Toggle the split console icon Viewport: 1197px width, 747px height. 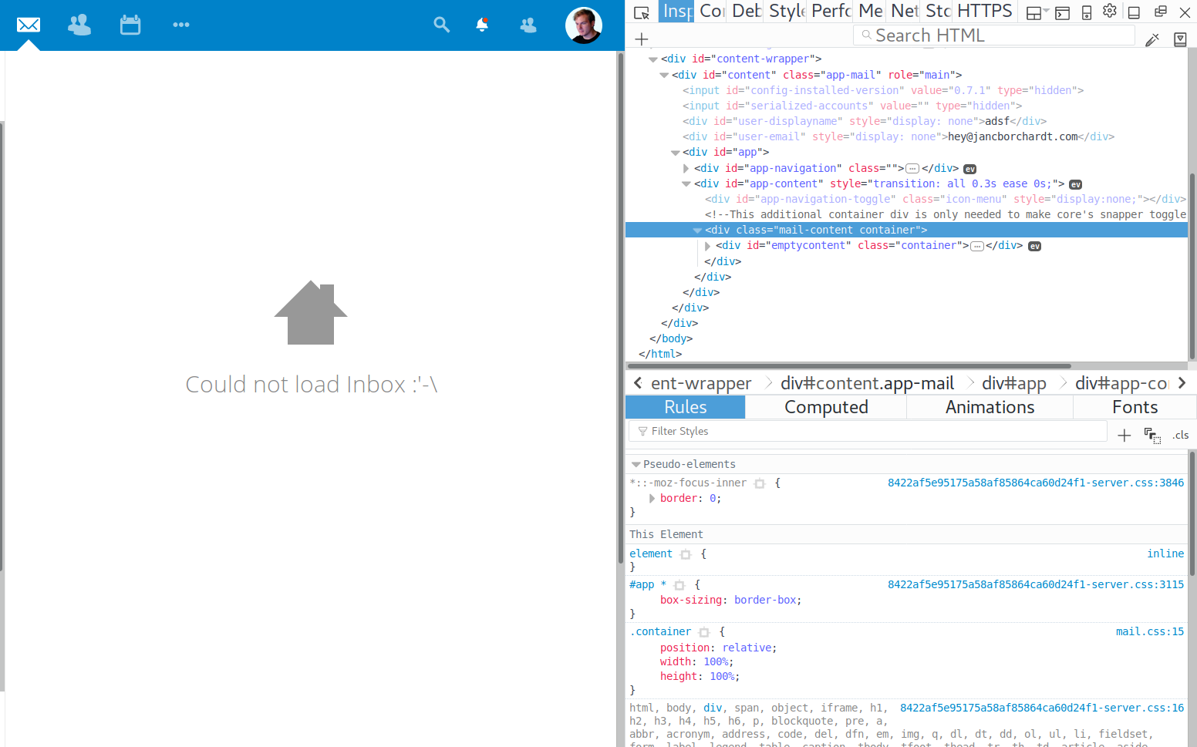[x=1062, y=12]
